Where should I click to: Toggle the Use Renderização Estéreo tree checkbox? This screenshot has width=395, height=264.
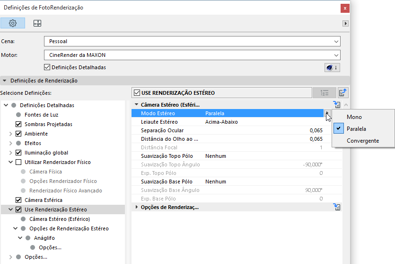[x=18, y=209]
